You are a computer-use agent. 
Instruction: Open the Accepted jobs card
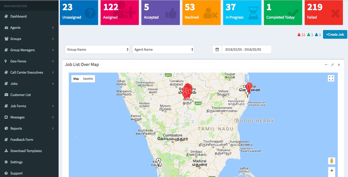pyautogui.click(x=160, y=12)
